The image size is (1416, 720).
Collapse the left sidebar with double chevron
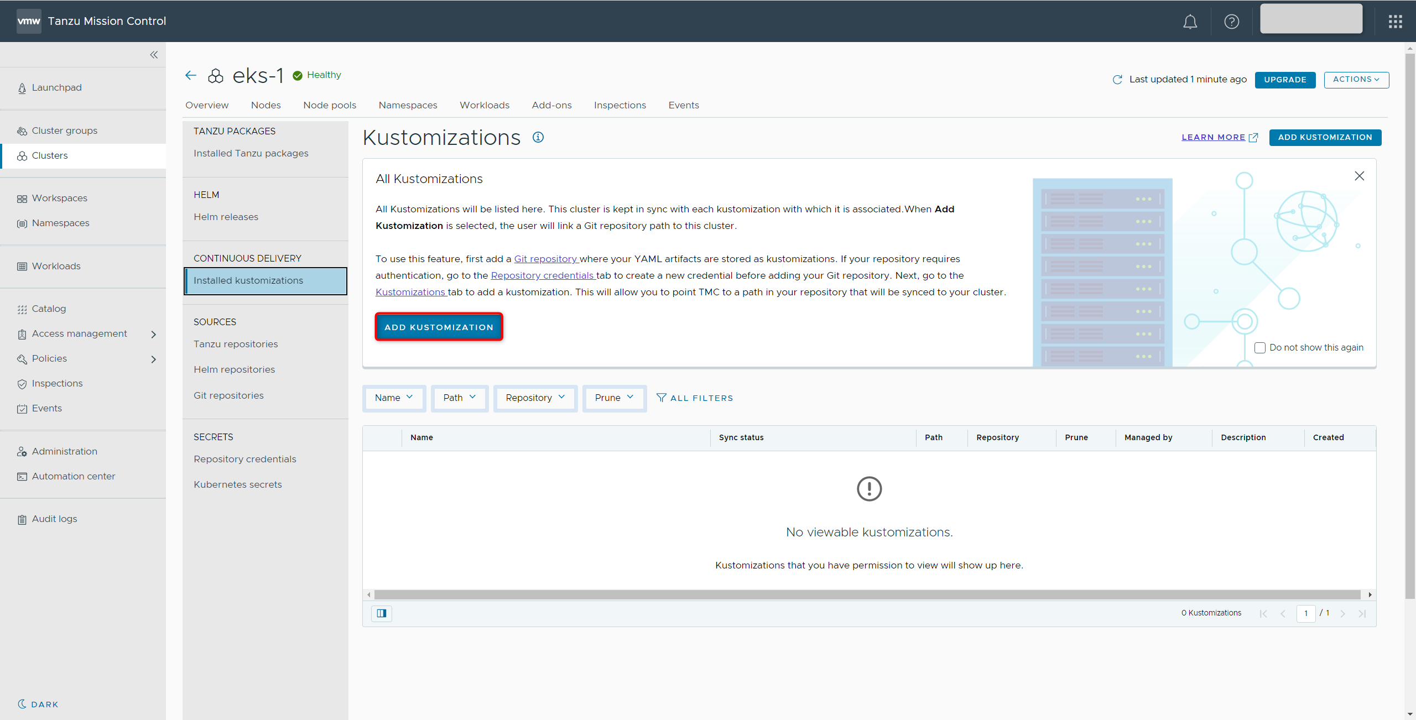154,55
